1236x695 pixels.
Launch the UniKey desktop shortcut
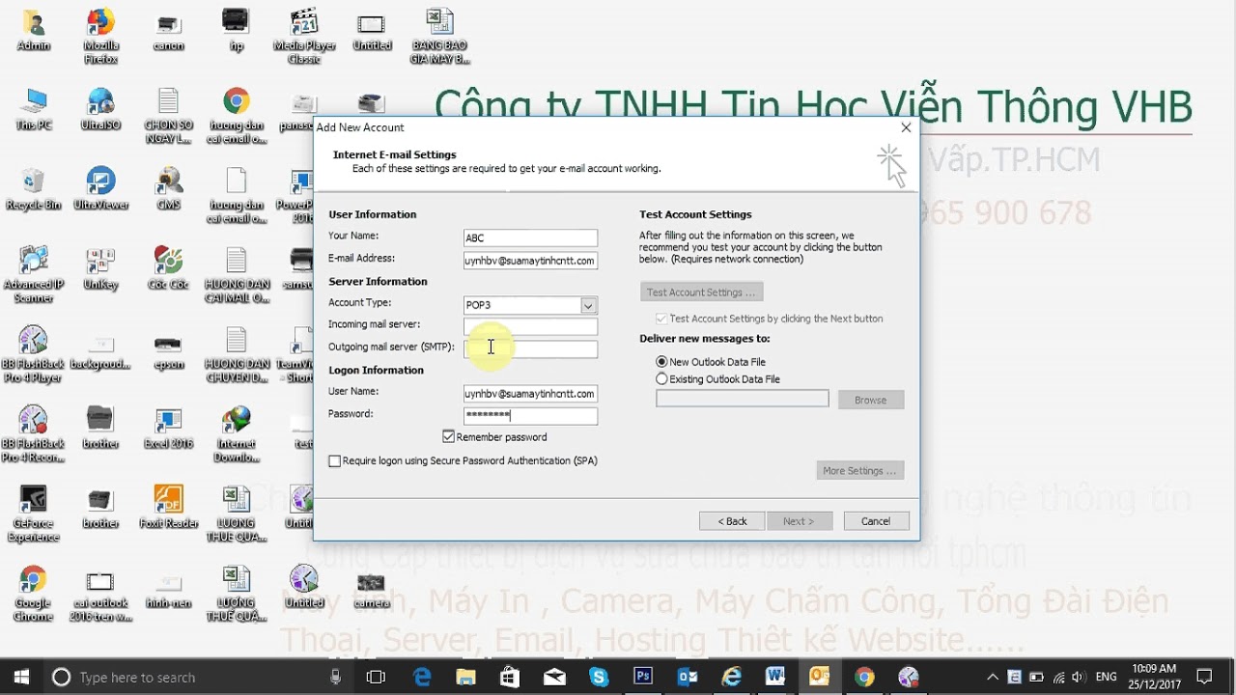tap(100, 268)
